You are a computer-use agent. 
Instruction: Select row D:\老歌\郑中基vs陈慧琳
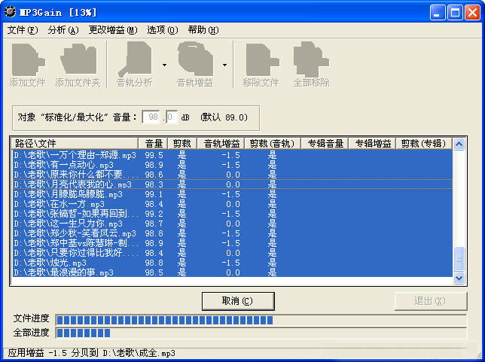click(232, 243)
